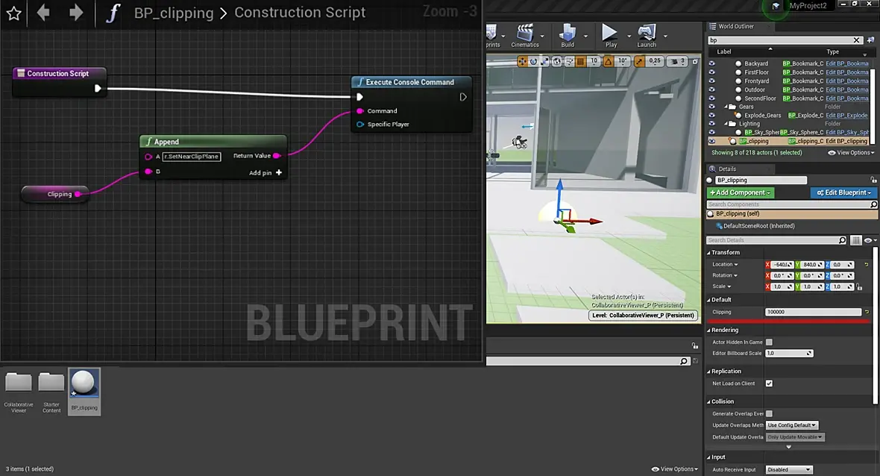Open rotation snap value 10° dropdown

tap(623, 60)
